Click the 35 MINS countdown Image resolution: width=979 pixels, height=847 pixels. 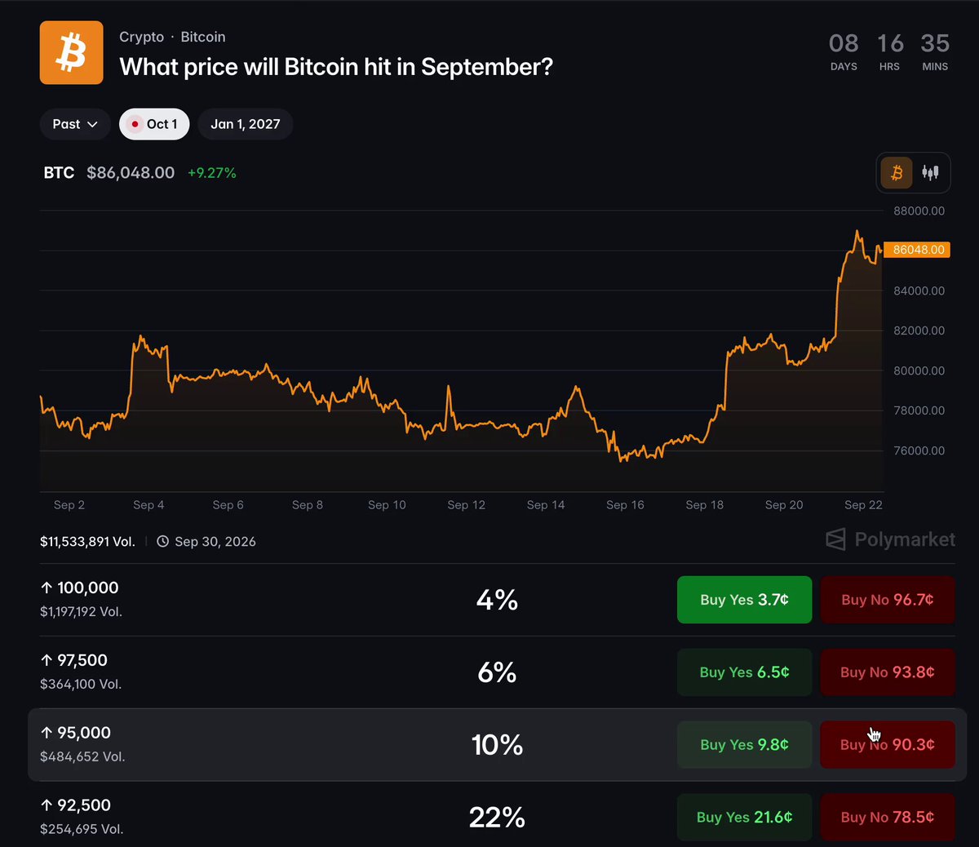[935, 51]
